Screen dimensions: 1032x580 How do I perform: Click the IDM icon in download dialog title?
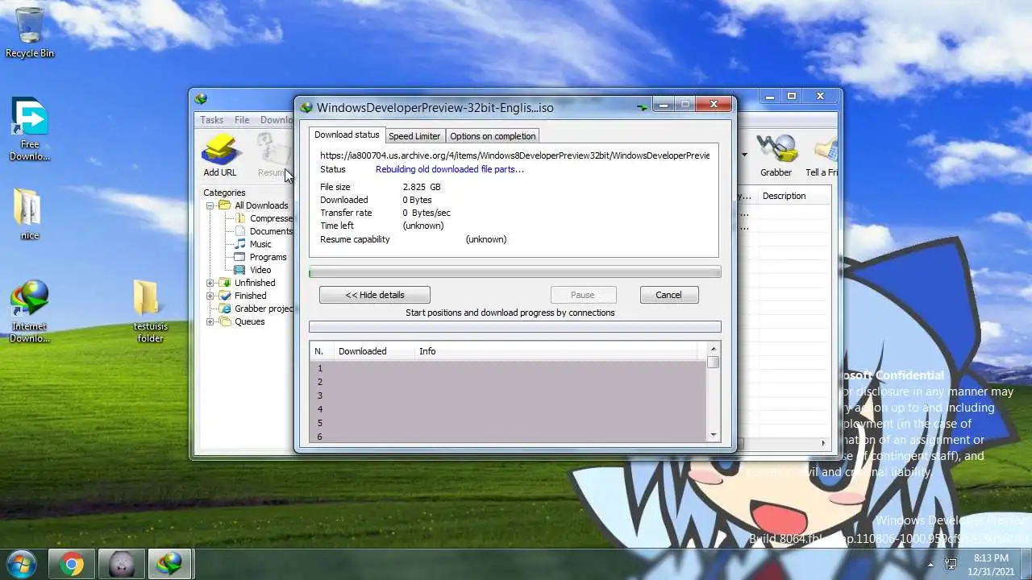pos(306,107)
